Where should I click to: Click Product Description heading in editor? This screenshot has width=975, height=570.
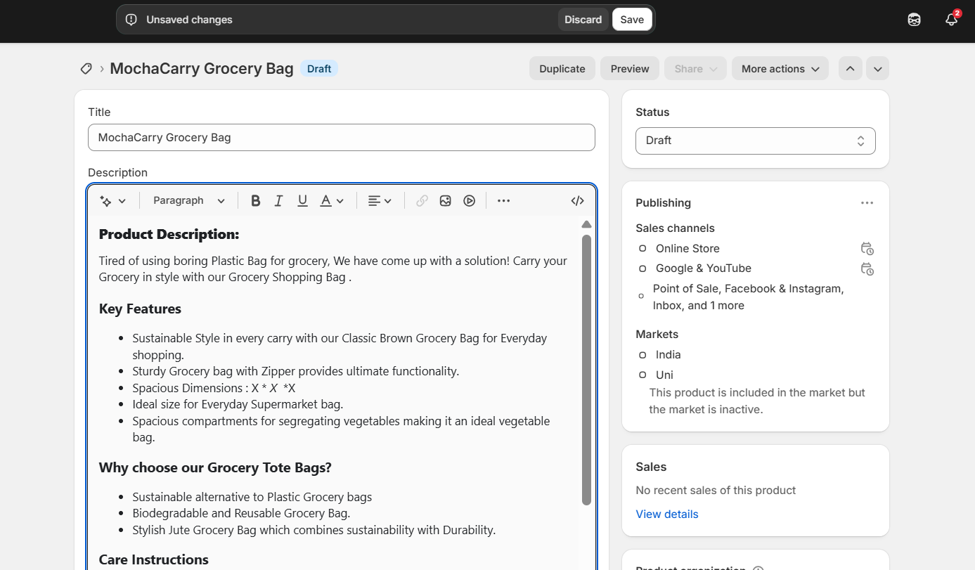(x=169, y=234)
